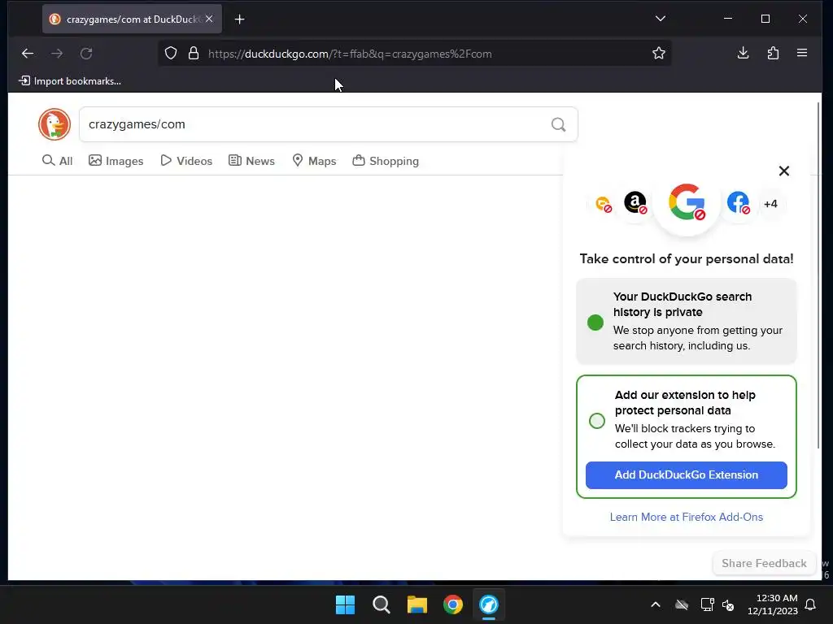
Task: Switch to the Shopping results tab
Action: pyautogui.click(x=386, y=161)
